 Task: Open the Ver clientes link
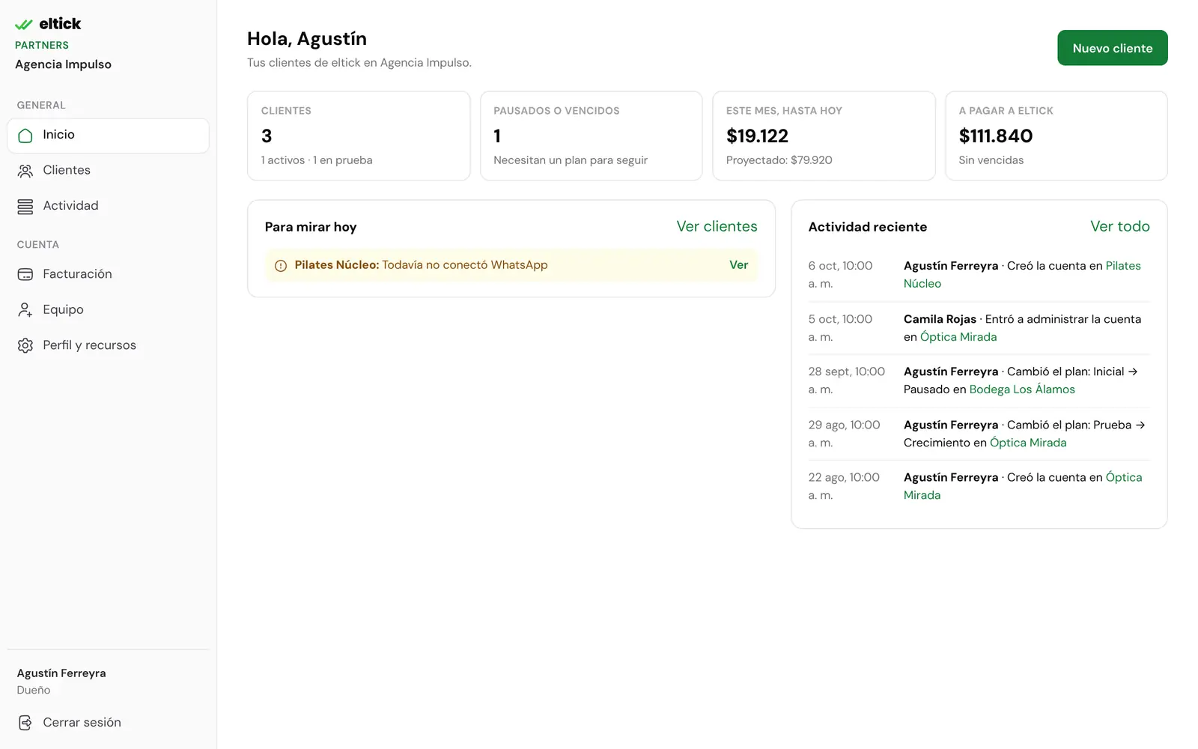coord(717,226)
